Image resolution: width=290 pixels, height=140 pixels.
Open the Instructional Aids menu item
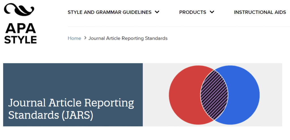click(260, 12)
